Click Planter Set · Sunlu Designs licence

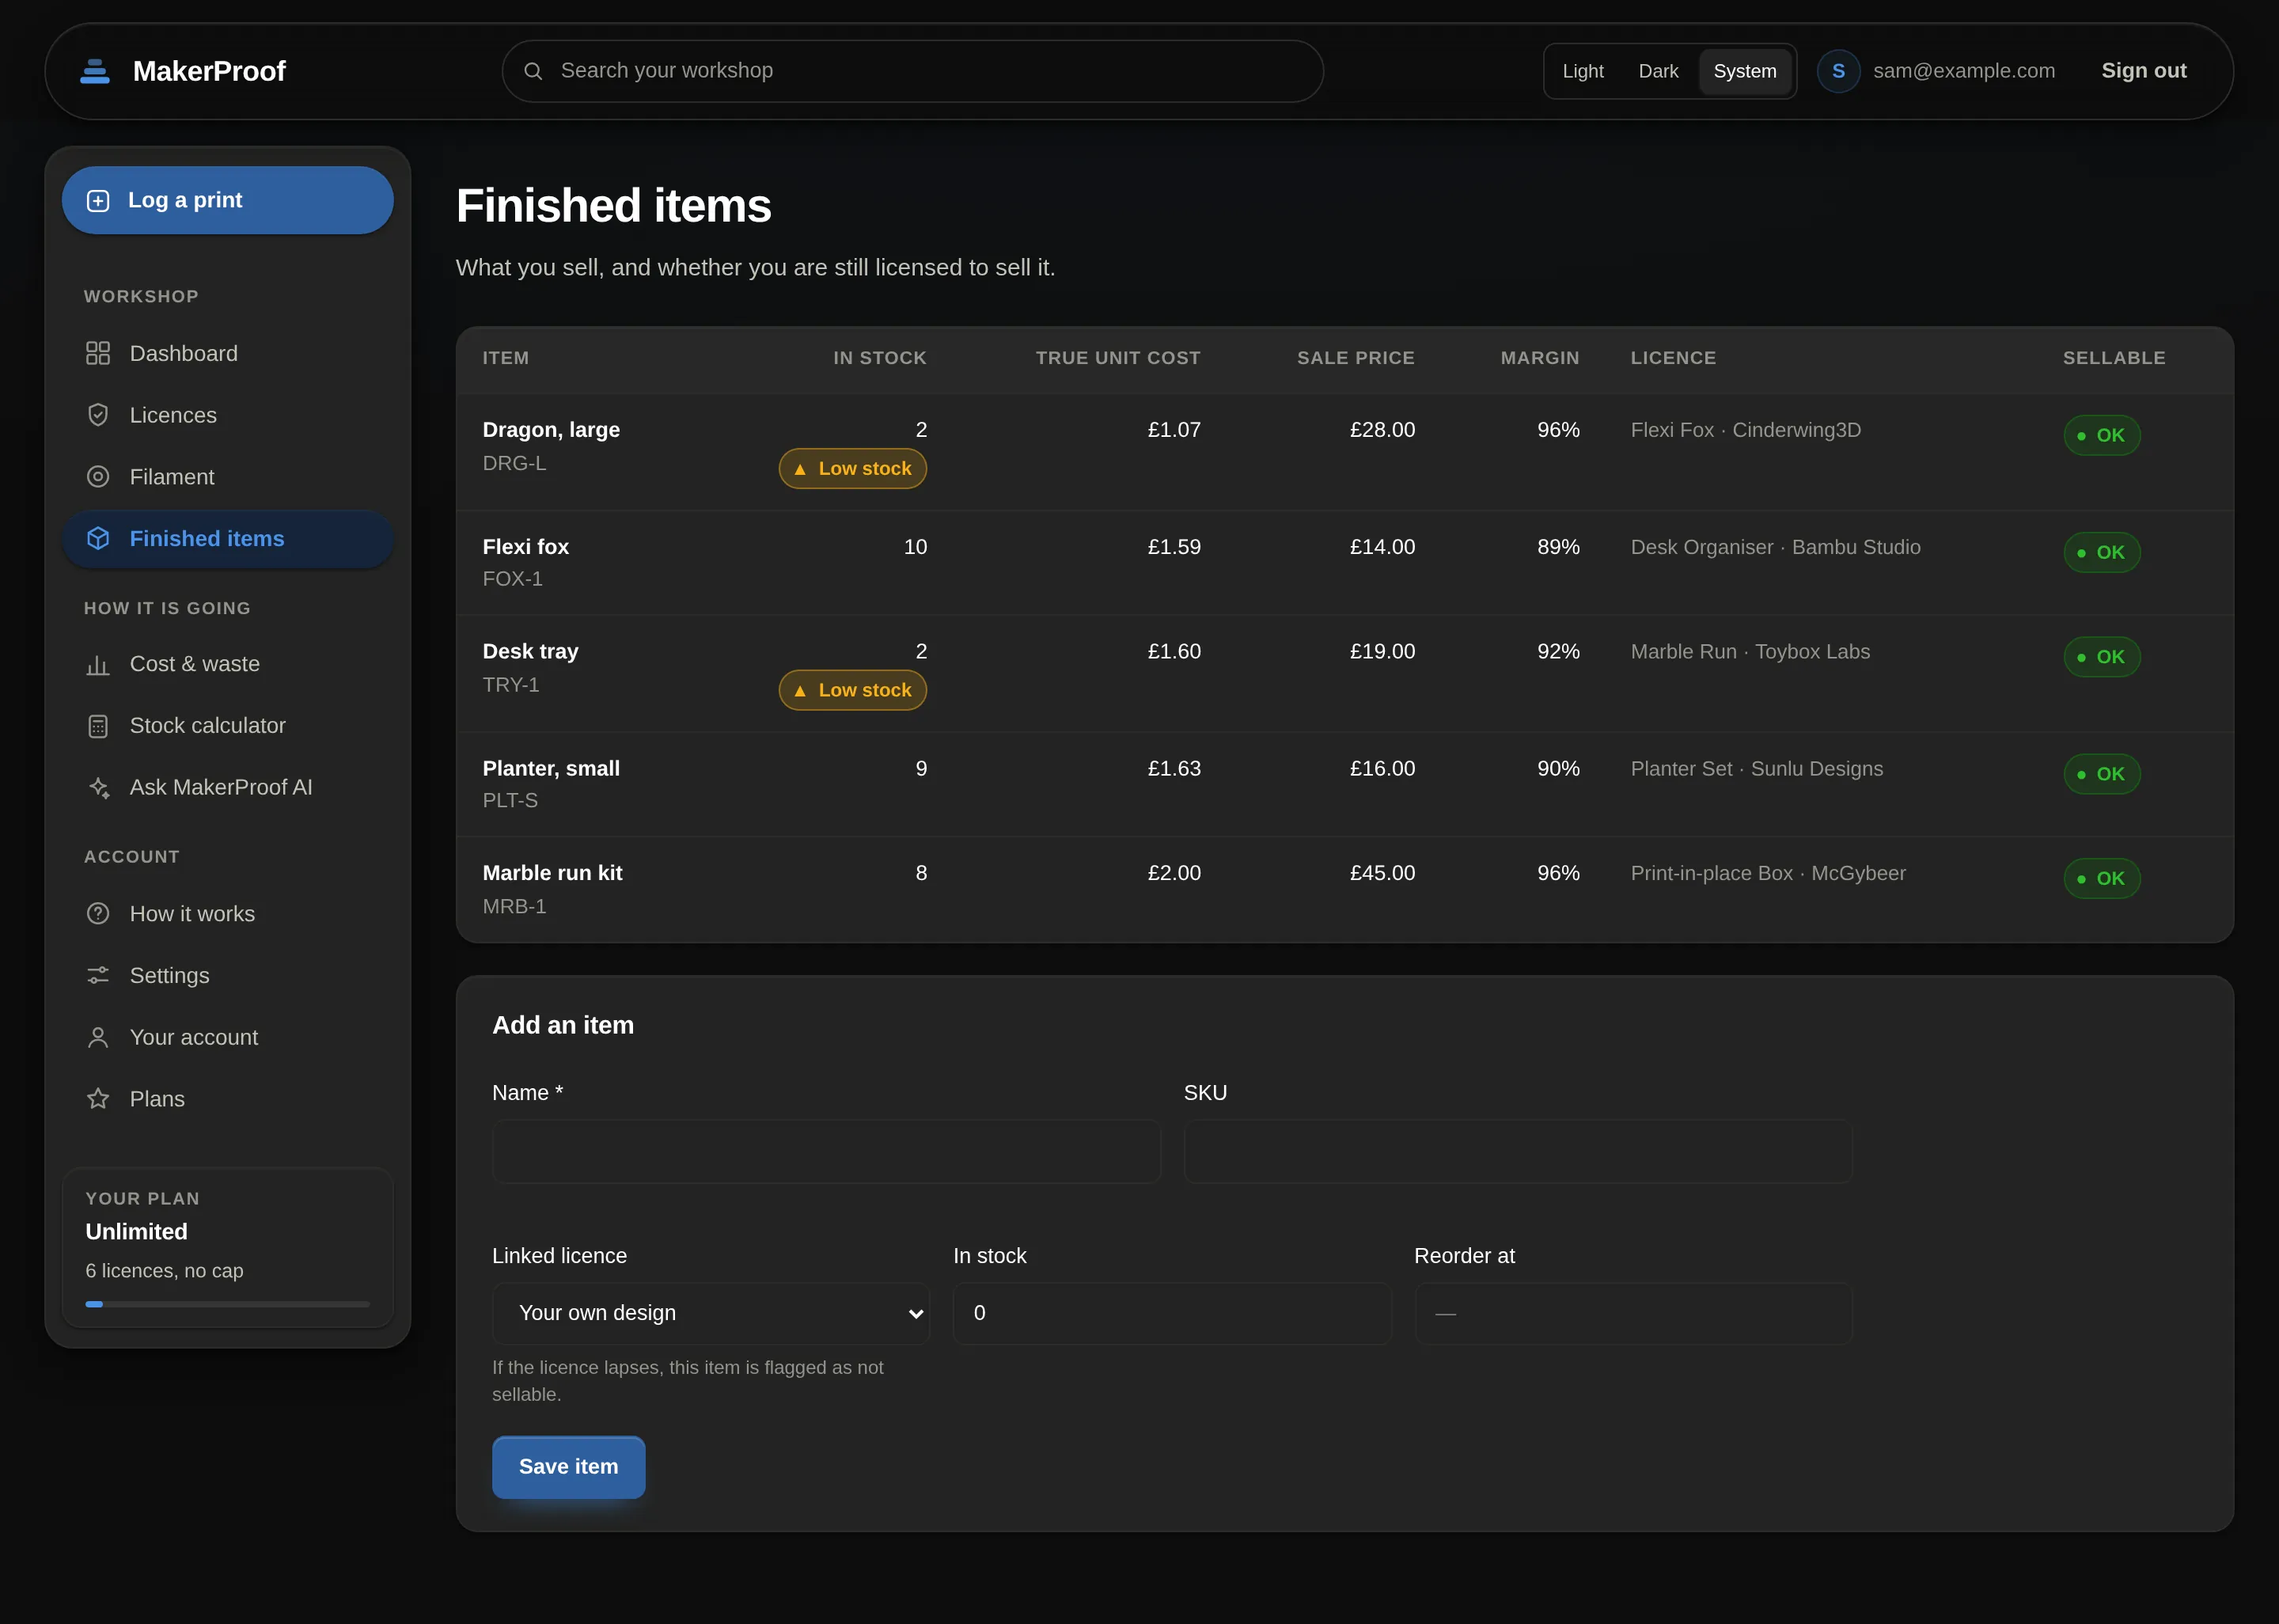[x=1758, y=769]
